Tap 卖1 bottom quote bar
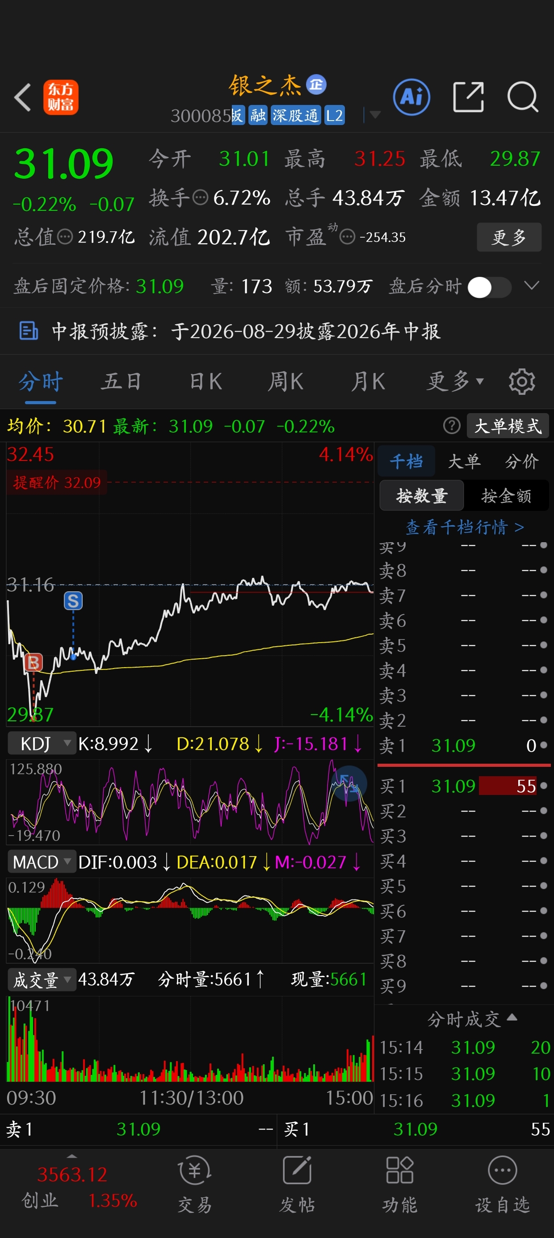554x1238 pixels. pos(138,1129)
